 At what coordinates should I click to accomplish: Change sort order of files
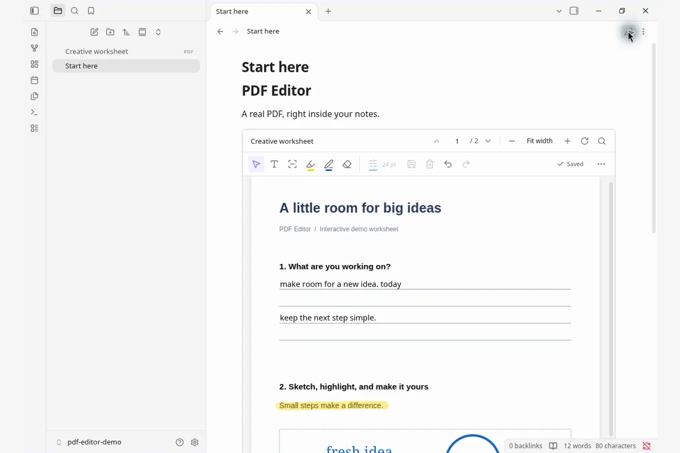[126, 32]
